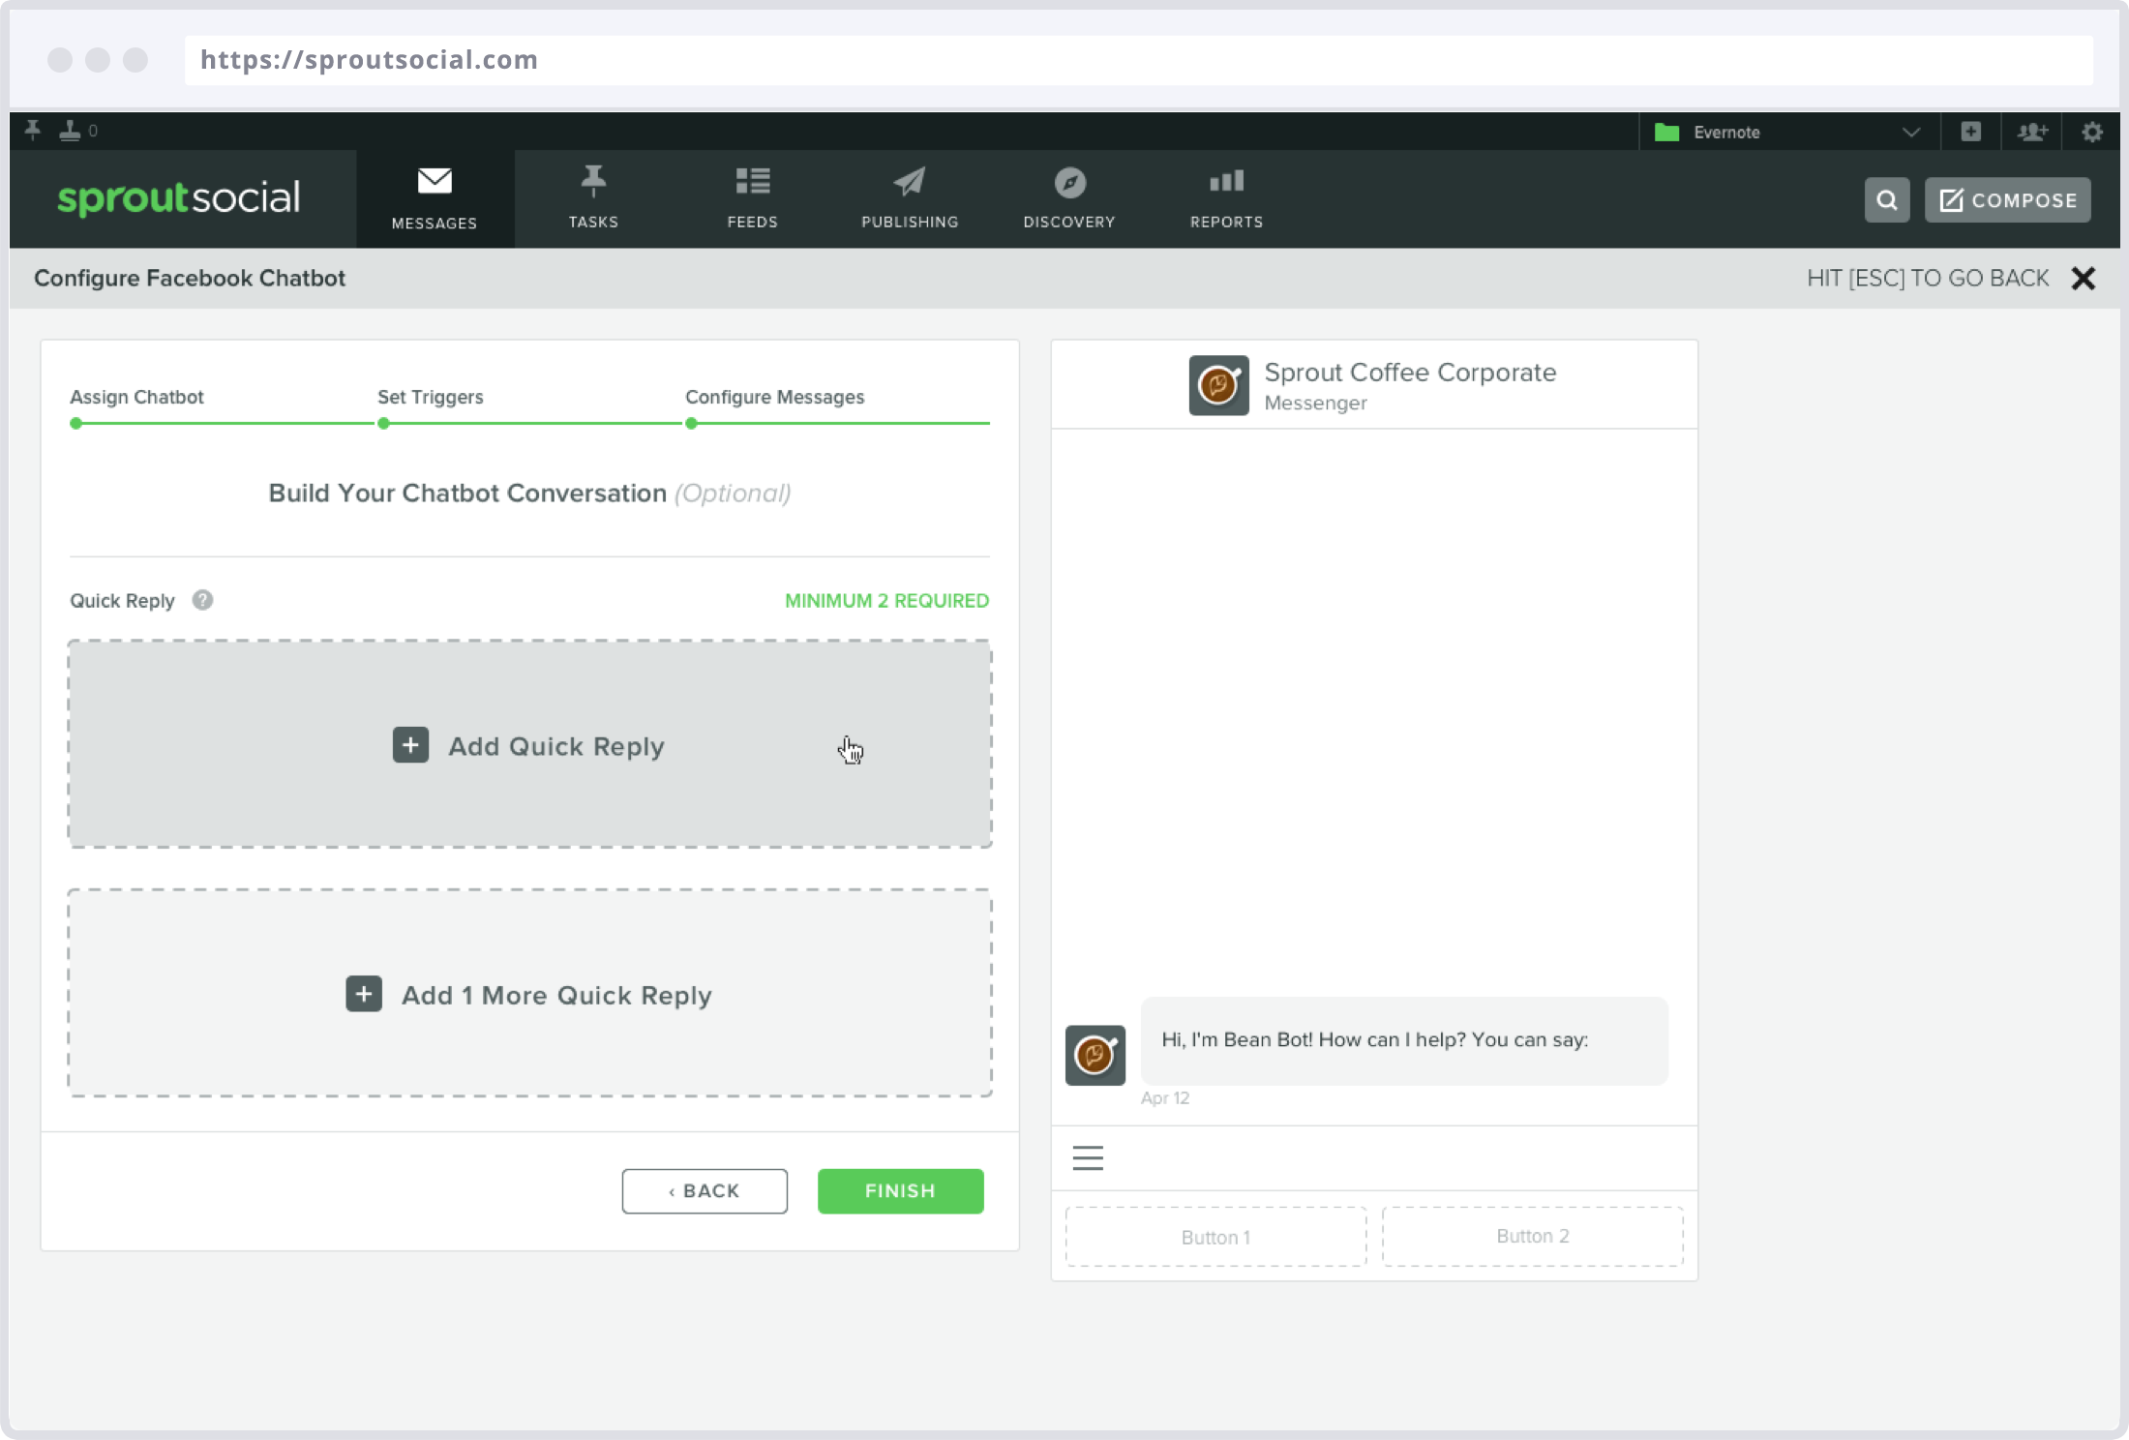
Task: Click the Add Quick Reply label
Action: tap(556, 746)
